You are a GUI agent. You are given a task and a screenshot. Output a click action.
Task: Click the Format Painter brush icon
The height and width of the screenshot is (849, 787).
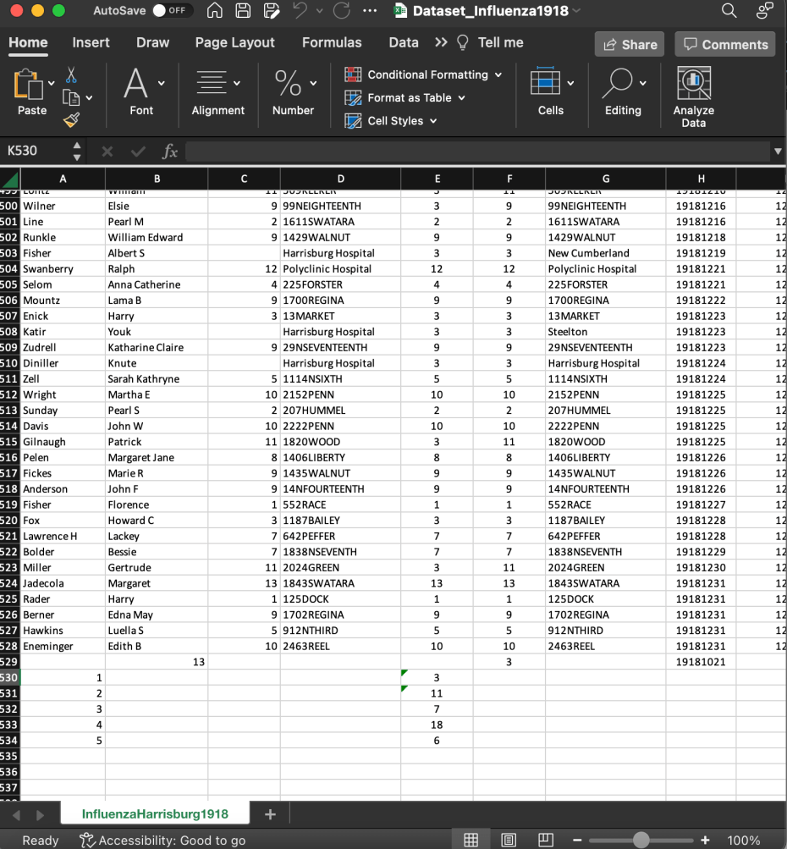(71, 120)
